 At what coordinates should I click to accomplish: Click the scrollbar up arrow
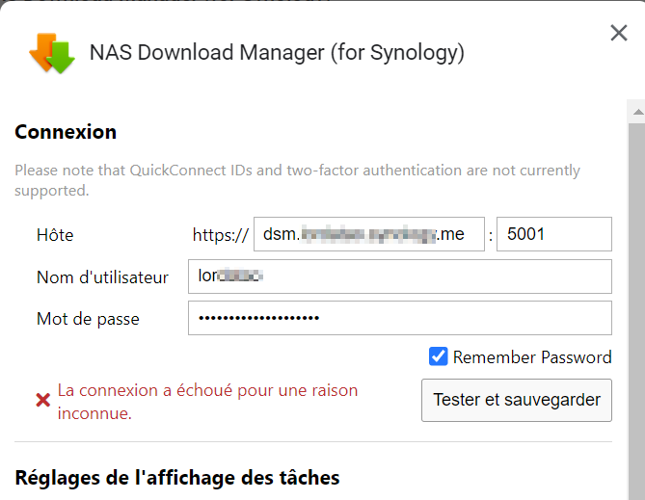point(636,112)
